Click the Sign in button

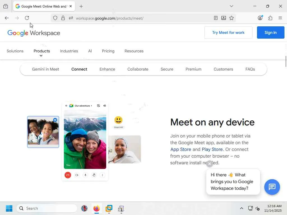click(x=270, y=32)
